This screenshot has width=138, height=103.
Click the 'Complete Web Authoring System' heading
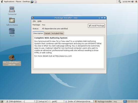[x=51, y=38]
